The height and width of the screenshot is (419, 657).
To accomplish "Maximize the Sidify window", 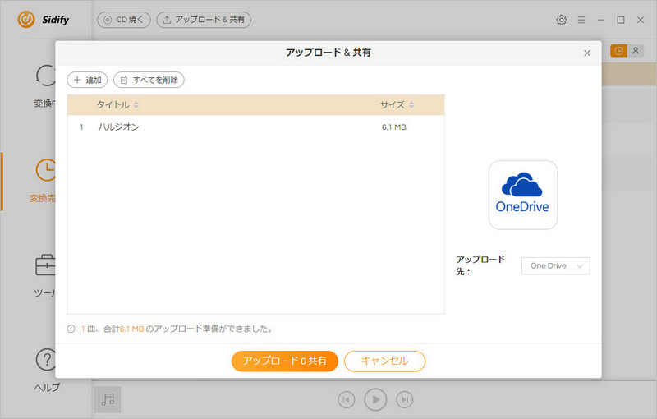I will 621,20.
